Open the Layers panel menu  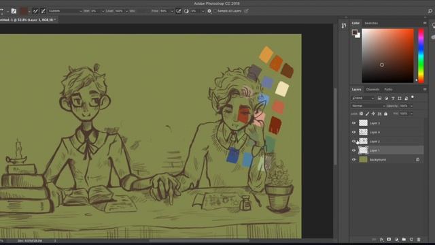[x=425, y=89]
